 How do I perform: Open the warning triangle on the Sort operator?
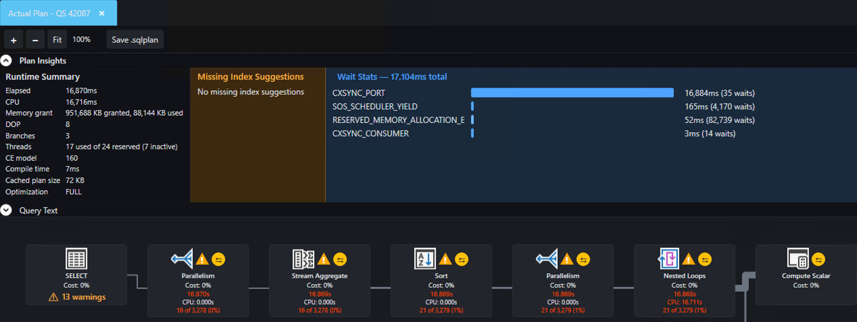(x=446, y=259)
